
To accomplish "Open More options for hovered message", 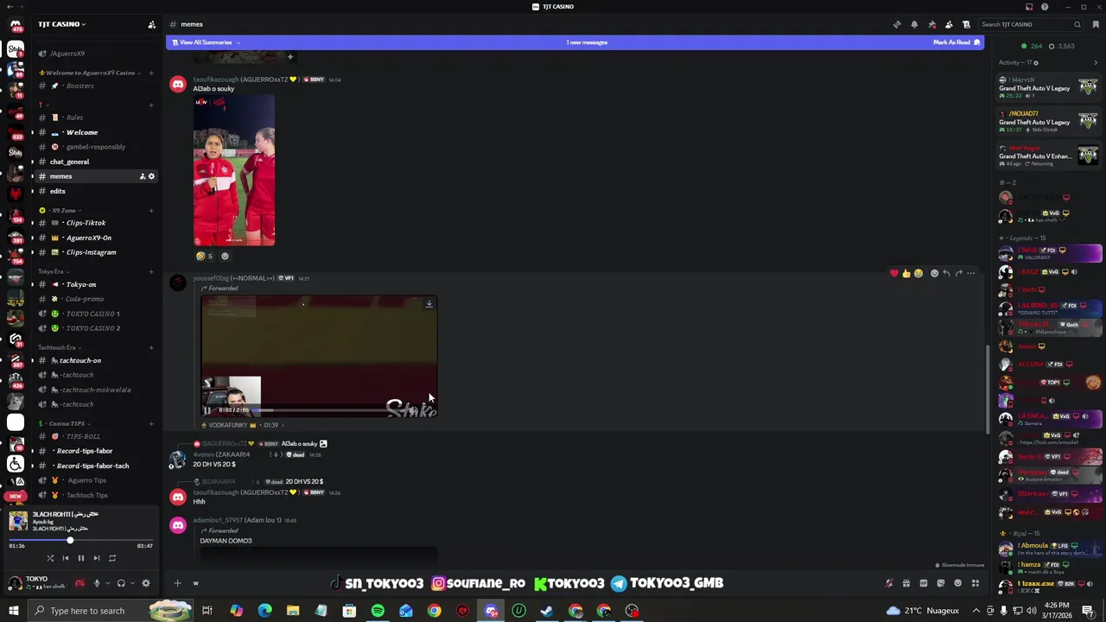I will click(970, 273).
